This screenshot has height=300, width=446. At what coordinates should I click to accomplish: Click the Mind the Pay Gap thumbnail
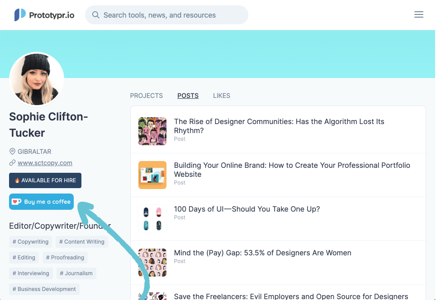click(x=152, y=263)
